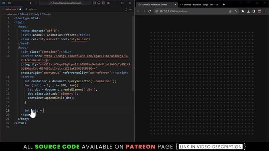Screen dimensions: 269x151
Task: Open the Chrome three-dot menu
Action: coord(265,11)
